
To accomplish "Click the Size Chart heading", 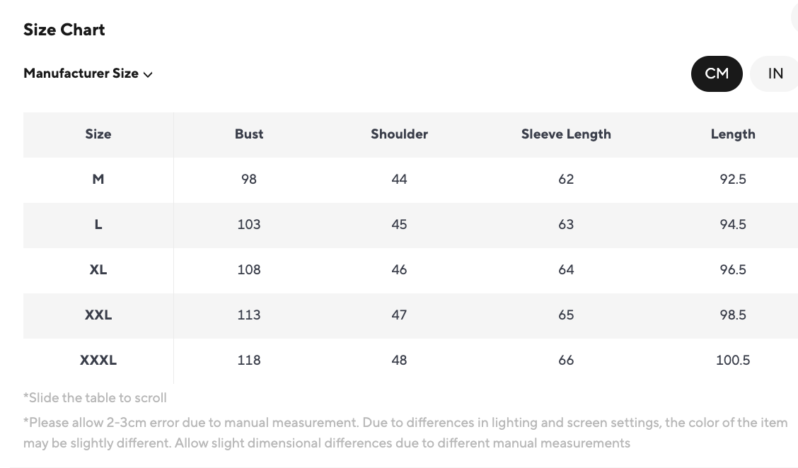I will 64,30.
